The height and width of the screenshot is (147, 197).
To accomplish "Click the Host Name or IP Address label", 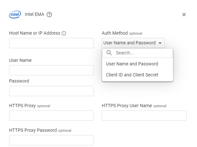I will tap(35, 33).
